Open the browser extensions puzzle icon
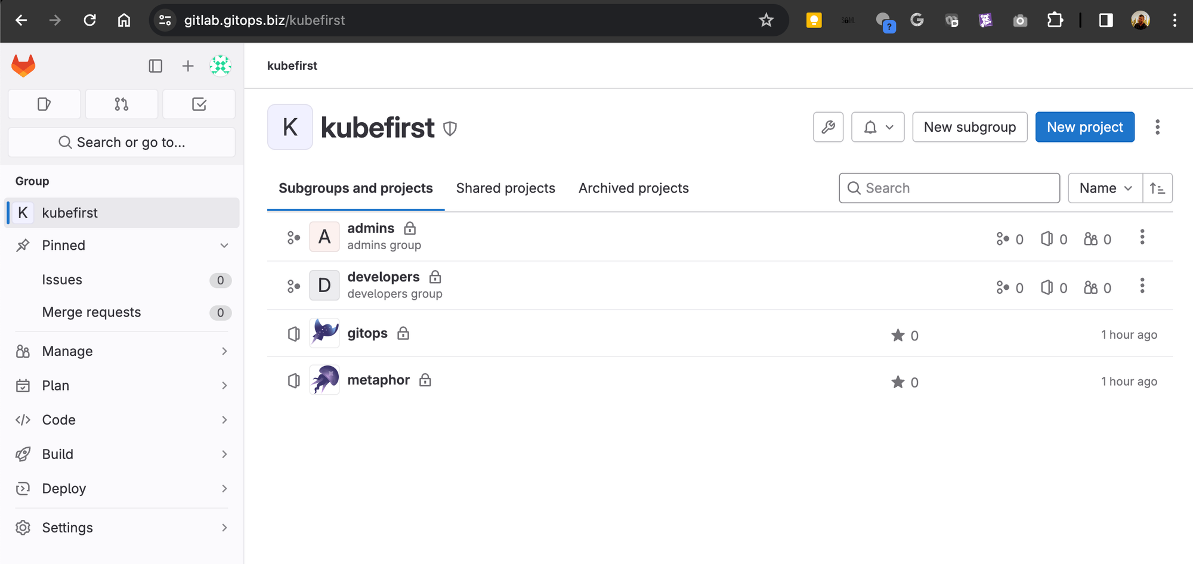 point(1055,20)
